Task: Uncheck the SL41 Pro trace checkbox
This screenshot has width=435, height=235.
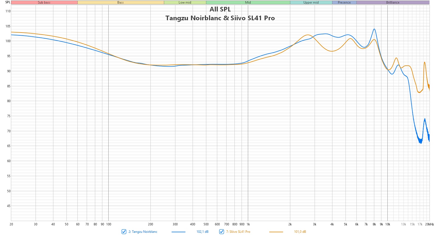Action: pyautogui.click(x=222, y=232)
